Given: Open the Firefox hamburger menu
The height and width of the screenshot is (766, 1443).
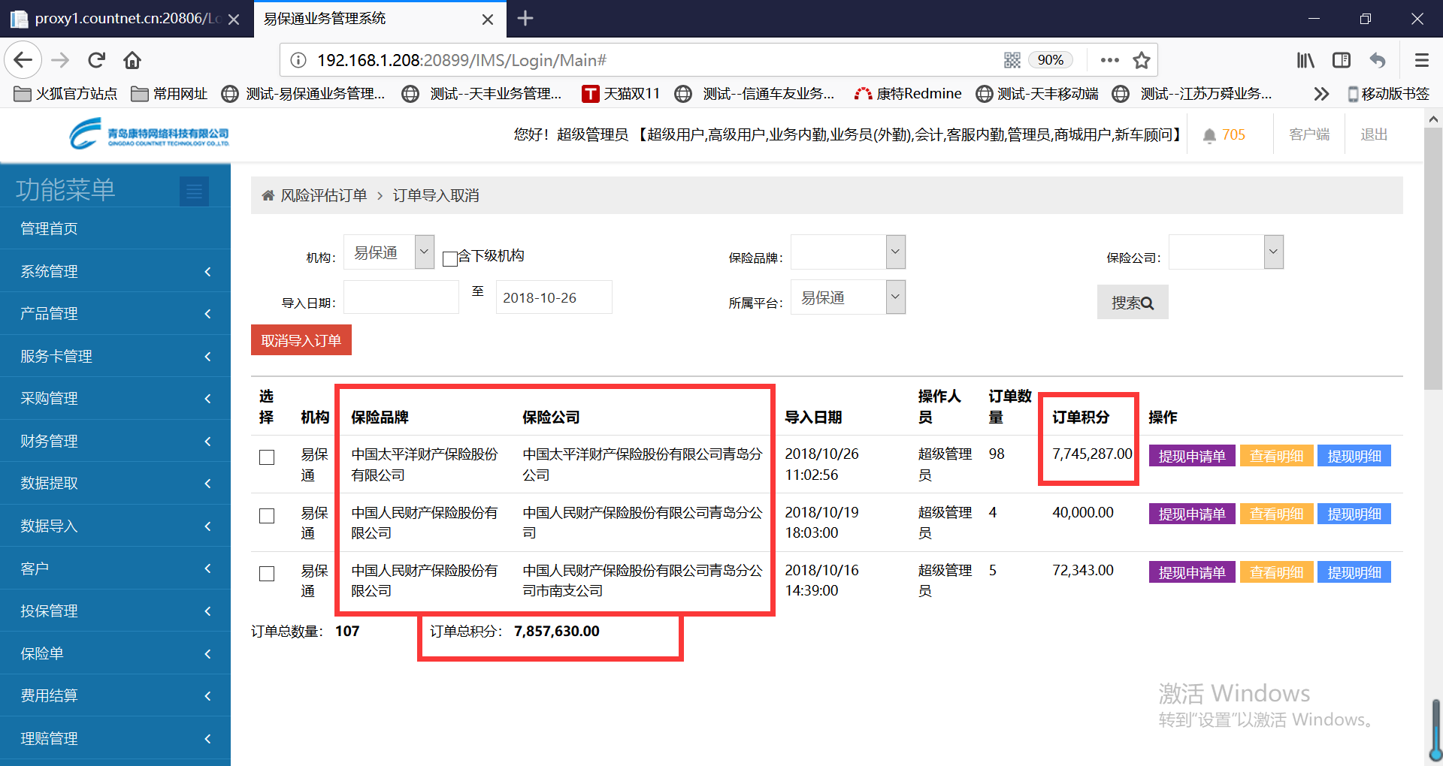Looking at the screenshot, I should (1421, 60).
